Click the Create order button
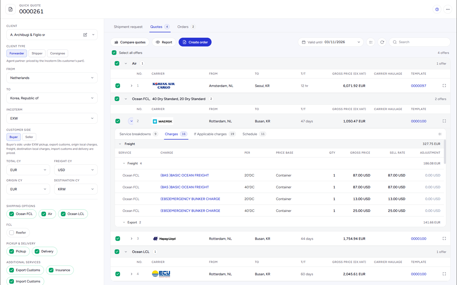This screenshot has height=285, width=457. pyautogui.click(x=195, y=42)
